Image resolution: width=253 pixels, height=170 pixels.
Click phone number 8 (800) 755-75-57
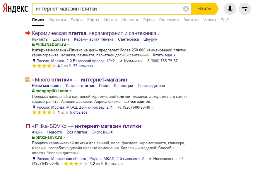pos(162,61)
